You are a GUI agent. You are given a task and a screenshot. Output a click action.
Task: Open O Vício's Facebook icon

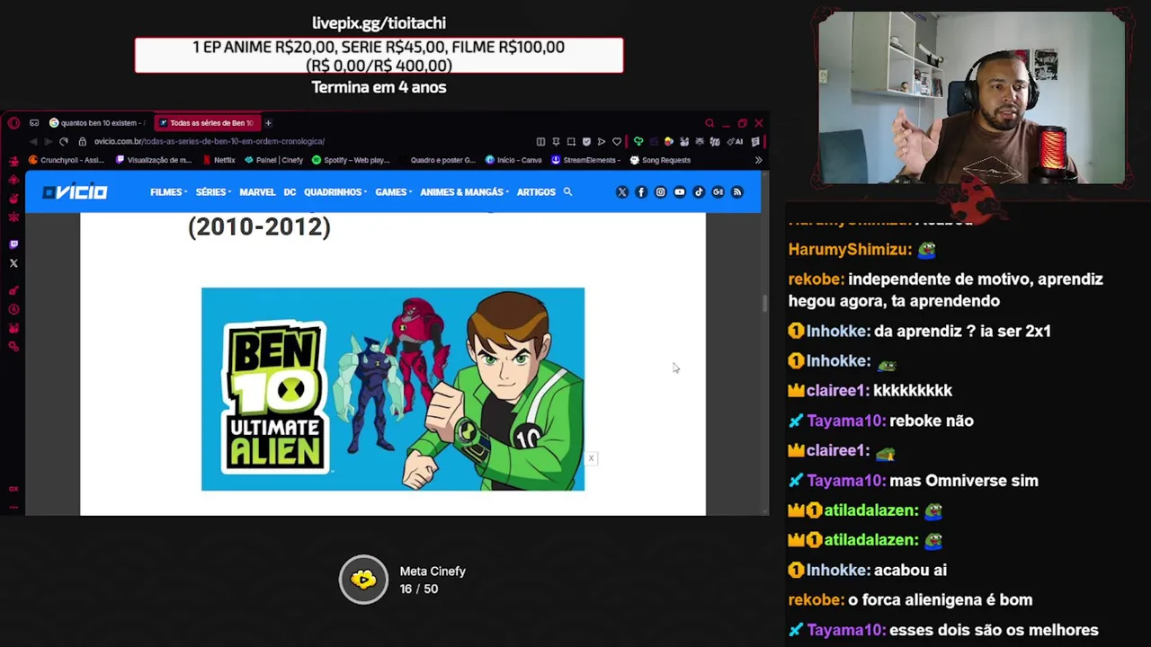(641, 192)
